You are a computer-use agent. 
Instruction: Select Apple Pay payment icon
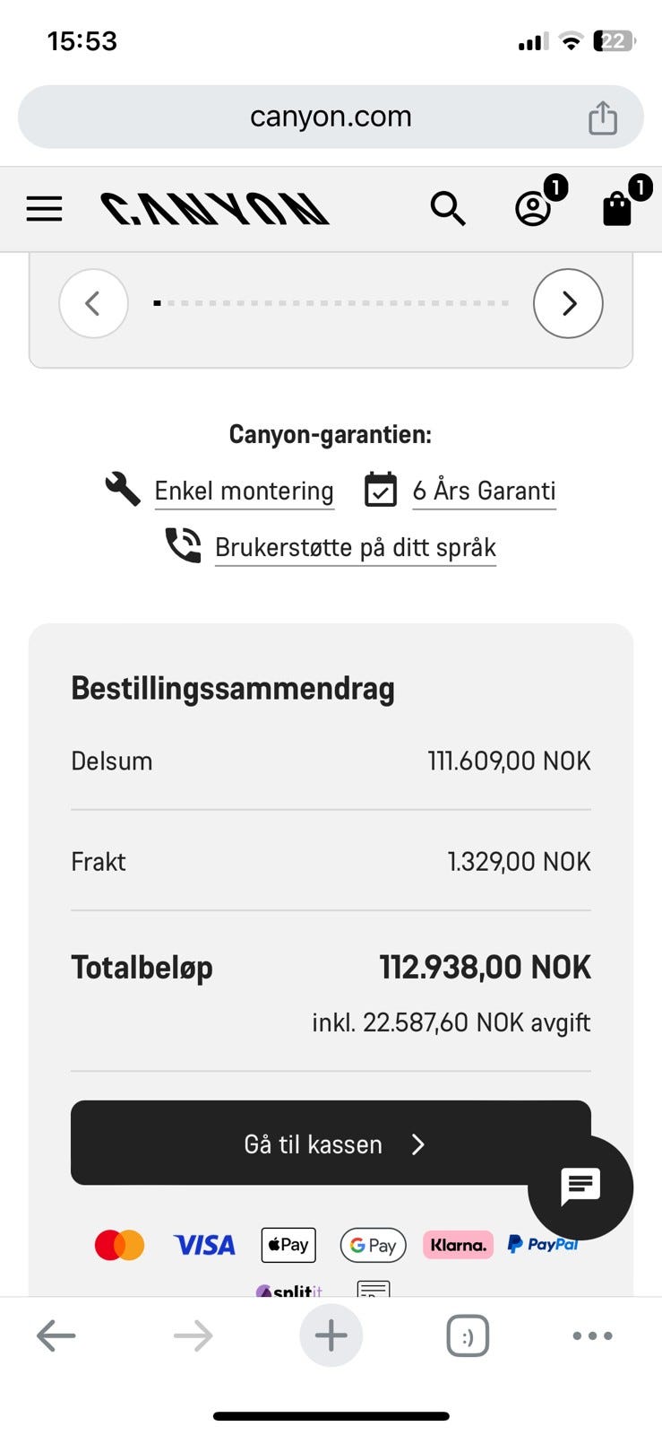[288, 1245]
